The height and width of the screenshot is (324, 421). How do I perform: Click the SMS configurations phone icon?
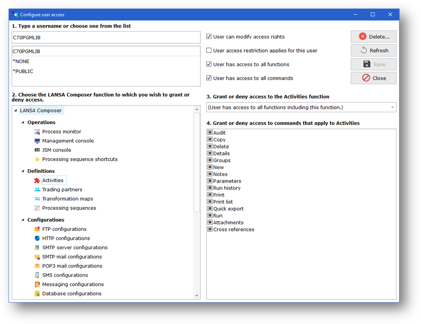click(37, 275)
